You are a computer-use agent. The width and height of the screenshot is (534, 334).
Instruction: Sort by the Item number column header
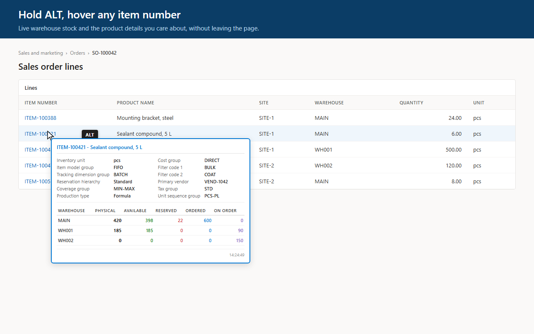coord(41,103)
